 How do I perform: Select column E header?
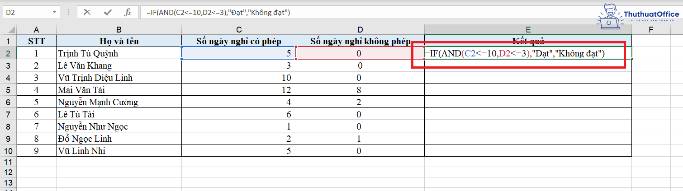coord(528,30)
